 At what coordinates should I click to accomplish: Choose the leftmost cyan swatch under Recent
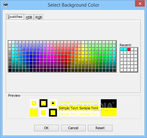pos(122,49)
